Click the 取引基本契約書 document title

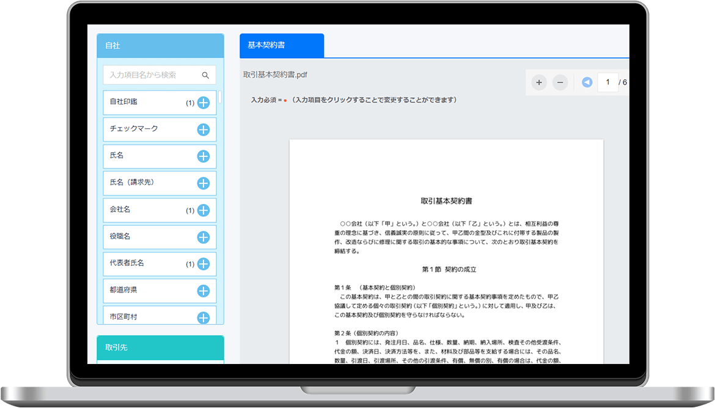pos(446,200)
